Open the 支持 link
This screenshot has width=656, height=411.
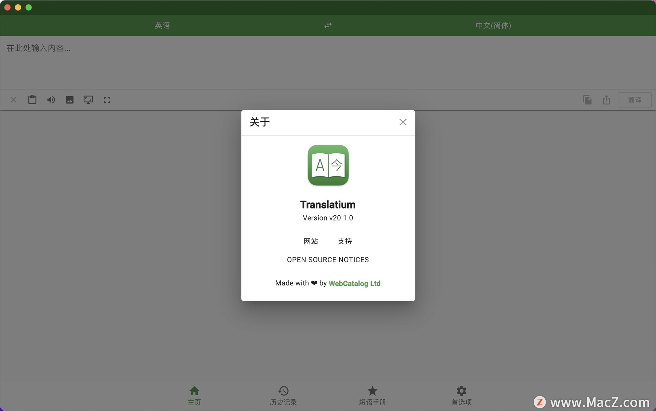tap(345, 241)
